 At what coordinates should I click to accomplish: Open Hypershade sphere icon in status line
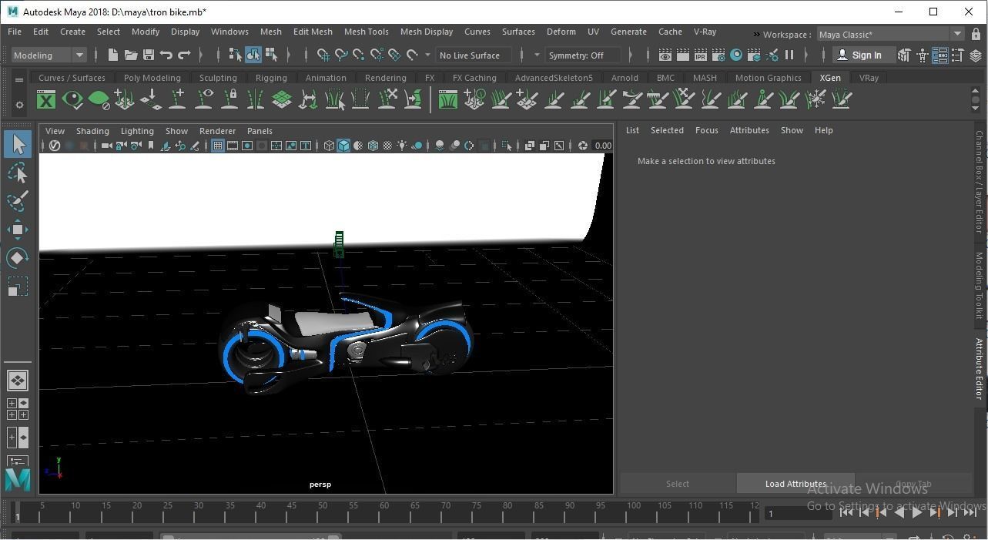coord(736,55)
